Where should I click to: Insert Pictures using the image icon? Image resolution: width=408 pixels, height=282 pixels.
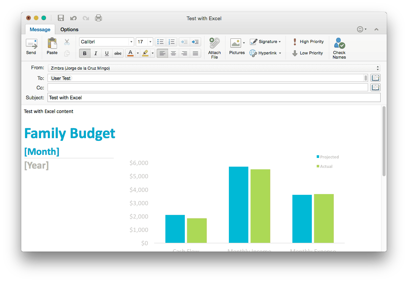235,43
